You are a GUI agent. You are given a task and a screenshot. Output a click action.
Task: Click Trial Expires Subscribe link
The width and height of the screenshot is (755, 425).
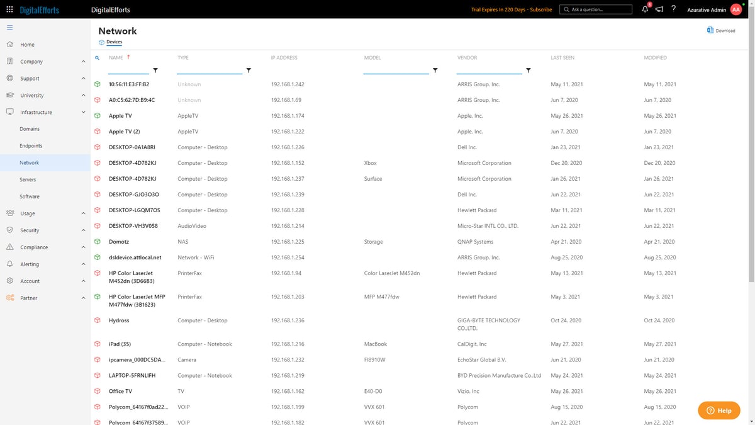click(512, 9)
